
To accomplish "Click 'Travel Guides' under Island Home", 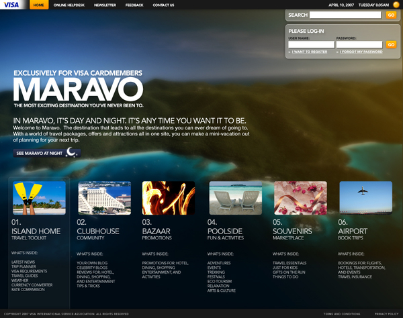I will 24,276.
